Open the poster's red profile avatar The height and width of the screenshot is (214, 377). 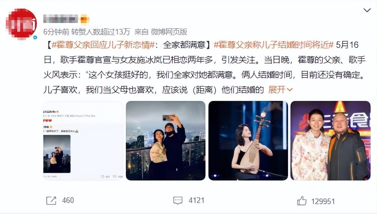(x=22, y=24)
